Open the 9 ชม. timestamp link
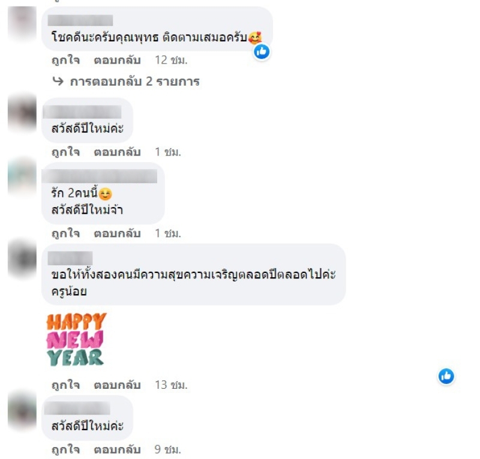Image resolution: width=480 pixels, height=459 pixels. (x=167, y=449)
